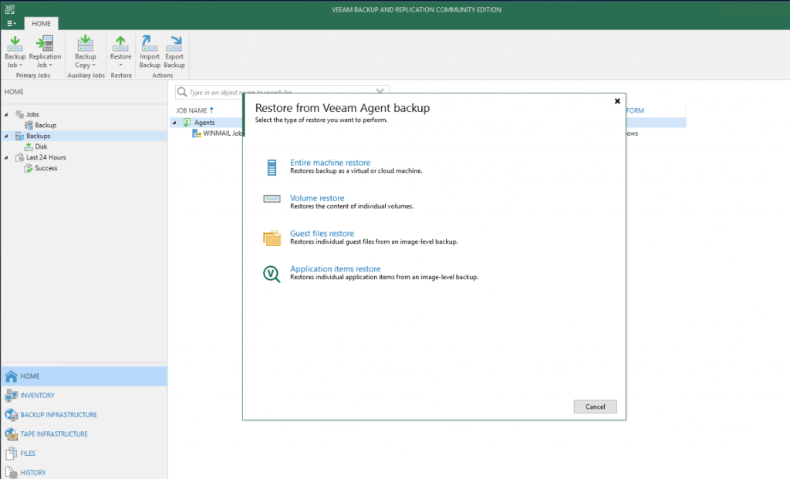Image resolution: width=790 pixels, height=479 pixels.
Task: Select the Entire machine restore icon
Action: tap(272, 167)
